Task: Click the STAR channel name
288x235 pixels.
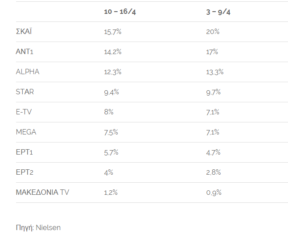Action: [25, 92]
